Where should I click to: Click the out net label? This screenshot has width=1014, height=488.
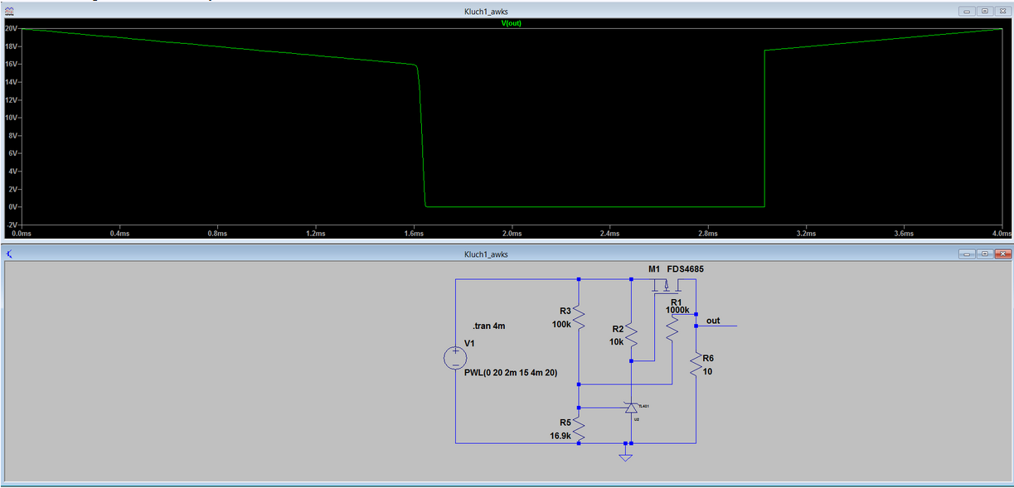click(x=713, y=320)
